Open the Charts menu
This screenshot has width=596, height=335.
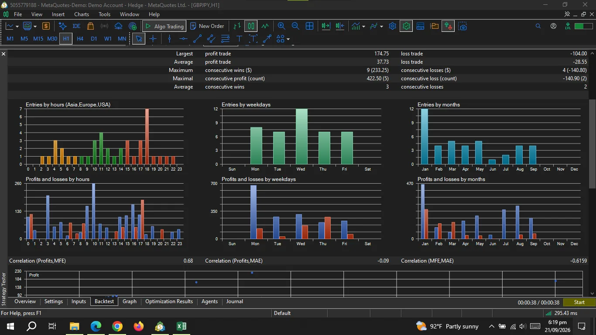82,14
